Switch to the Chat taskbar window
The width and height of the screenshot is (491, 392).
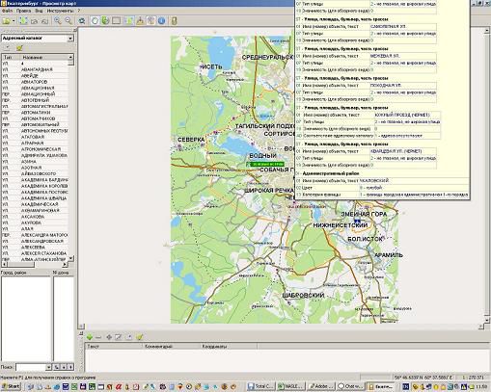click(350, 386)
